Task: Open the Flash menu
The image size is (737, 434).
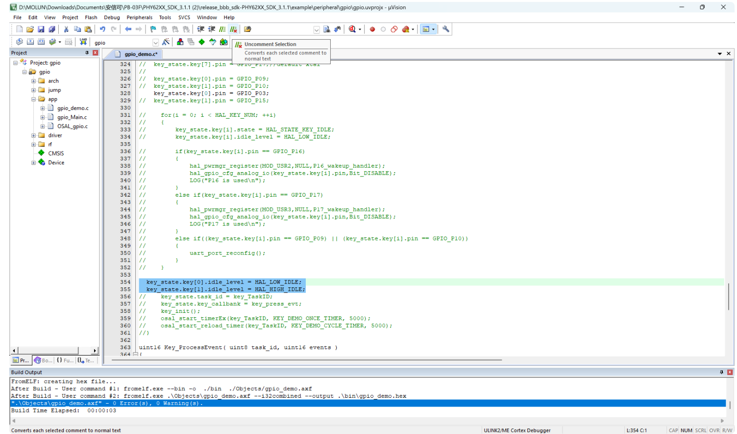Action: pos(91,18)
